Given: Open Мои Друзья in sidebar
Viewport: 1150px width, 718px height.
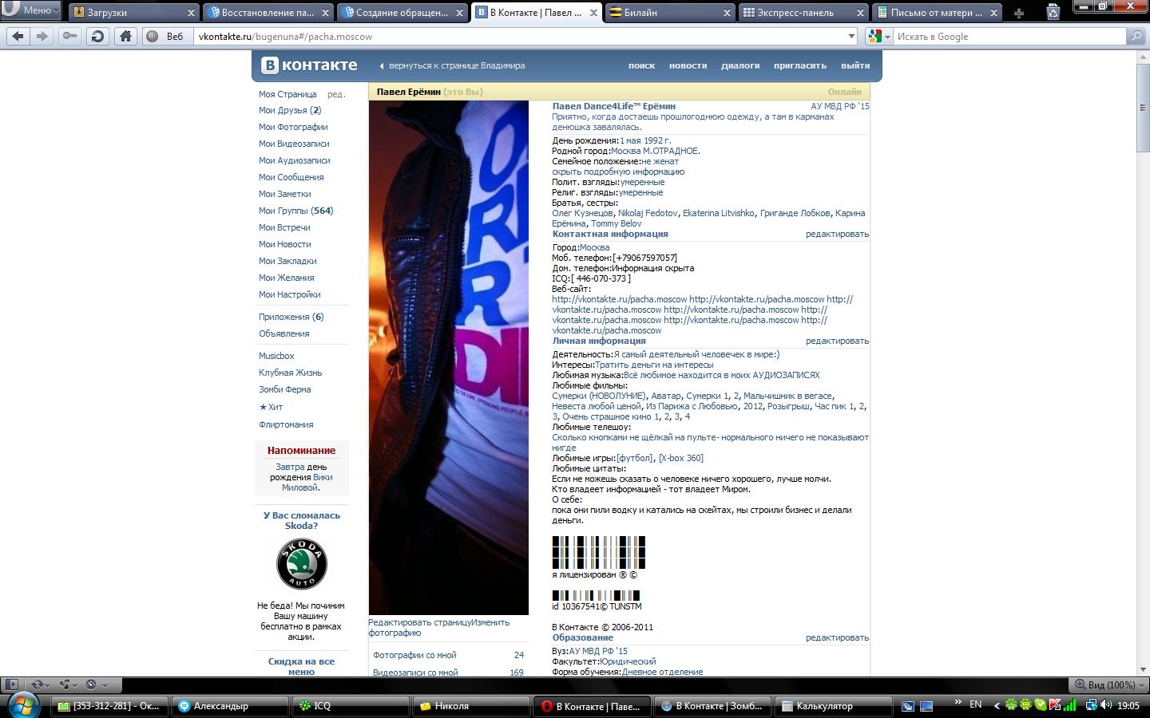Looking at the screenshot, I should coord(289,110).
